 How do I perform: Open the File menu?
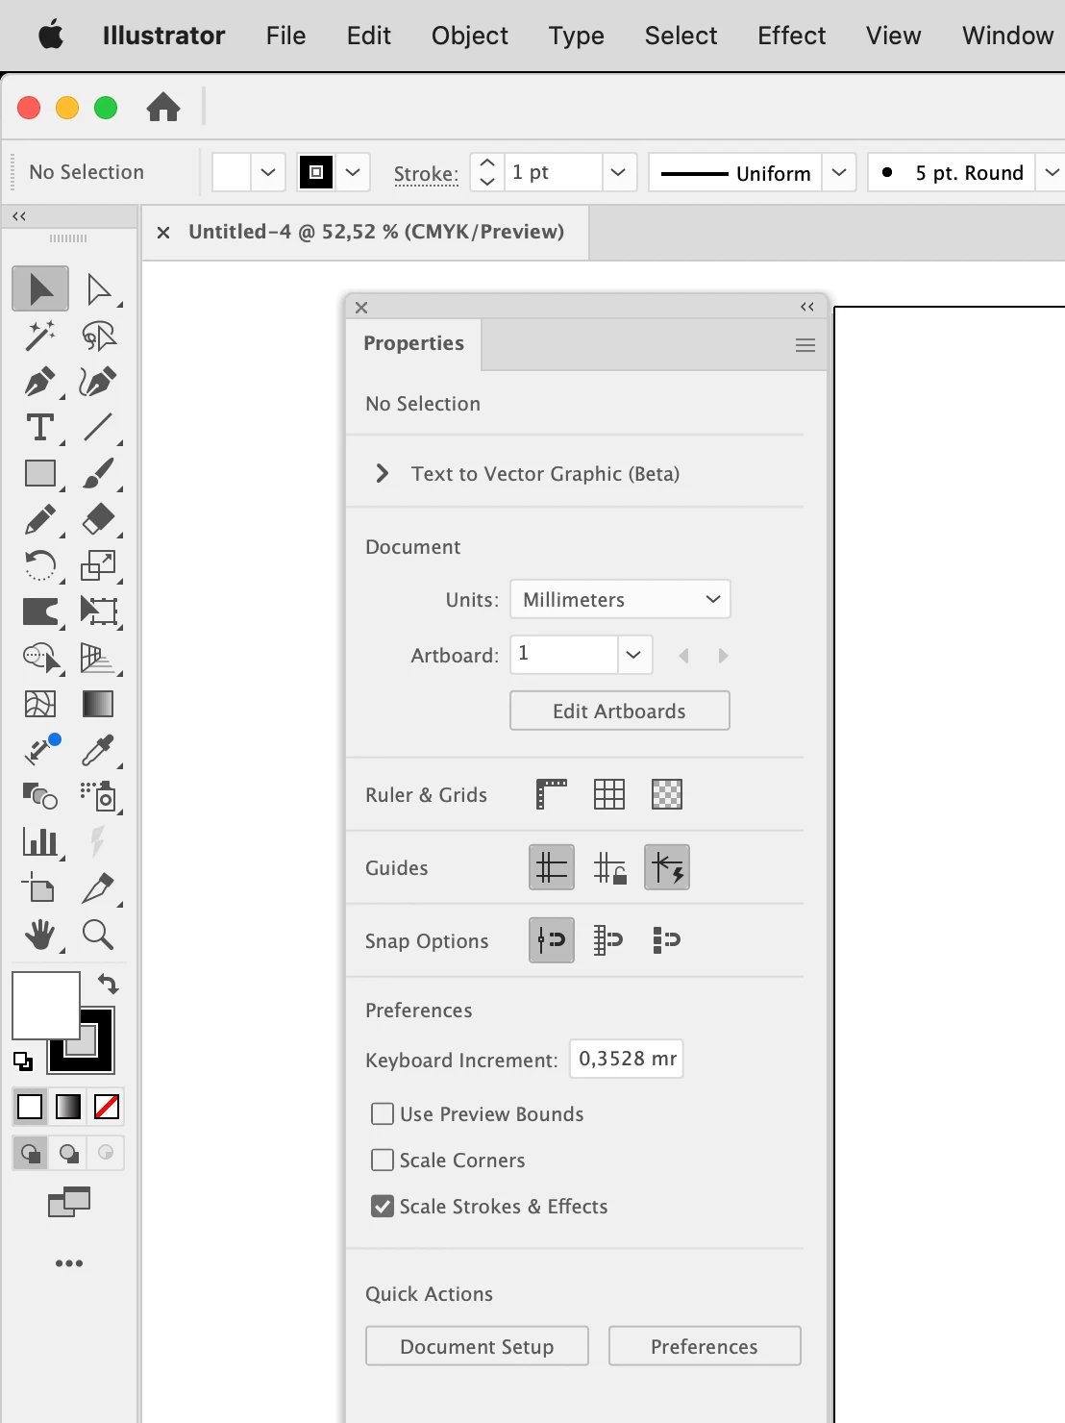[285, 36]
